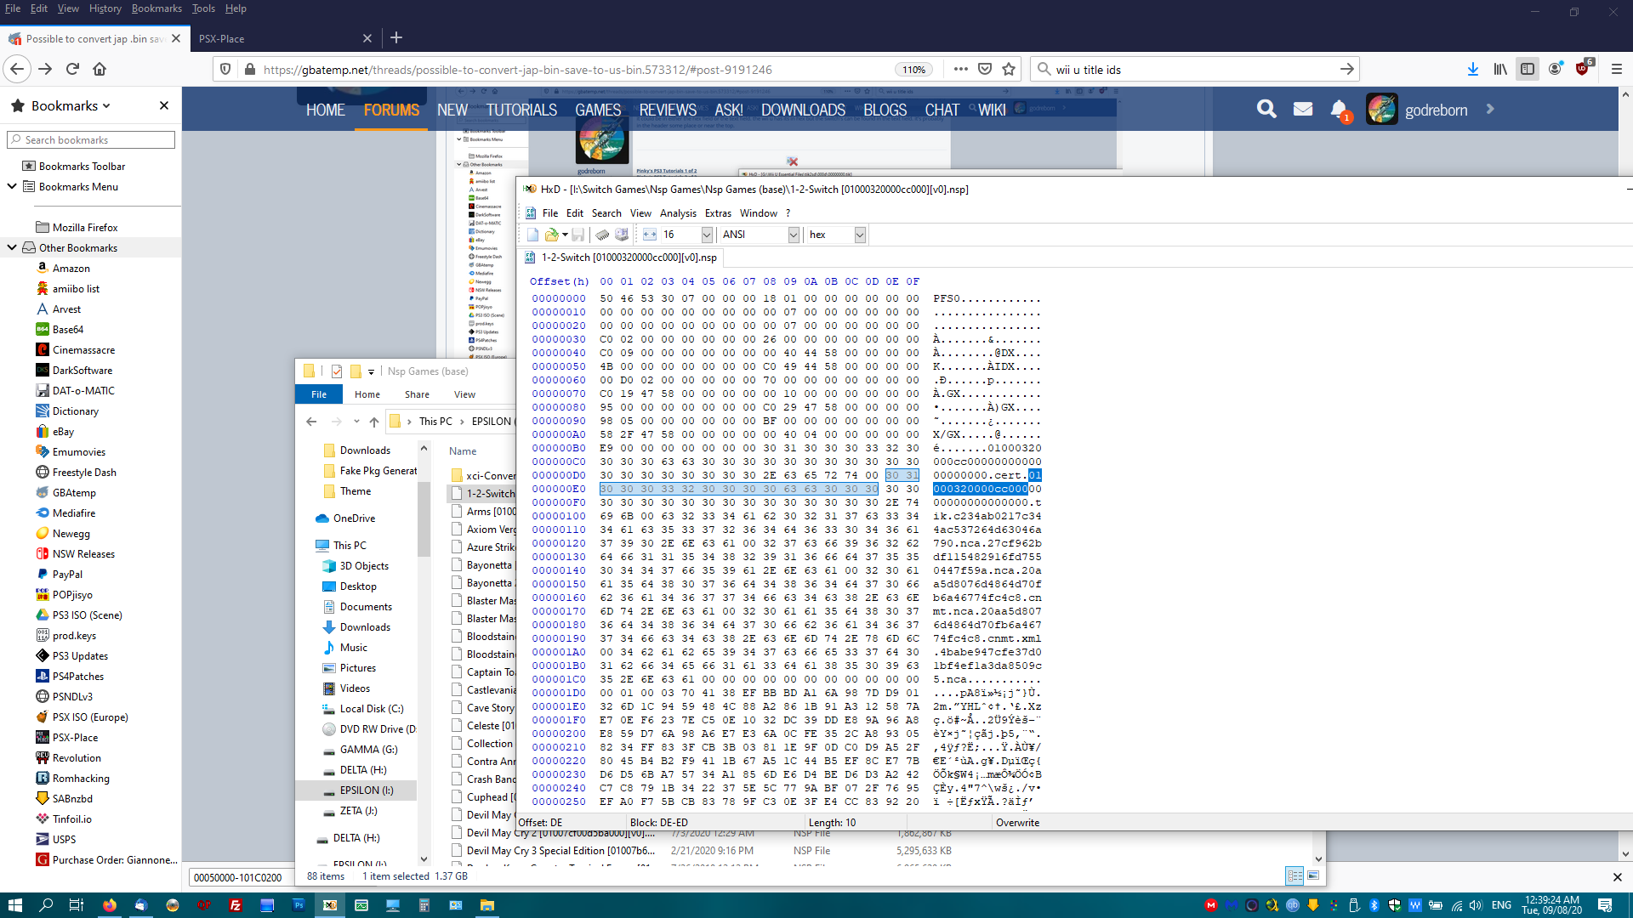Viewport: 1633px width, 918px height.
Task: Go up one folder level in Explorer
Action: (x=374, y=422)
